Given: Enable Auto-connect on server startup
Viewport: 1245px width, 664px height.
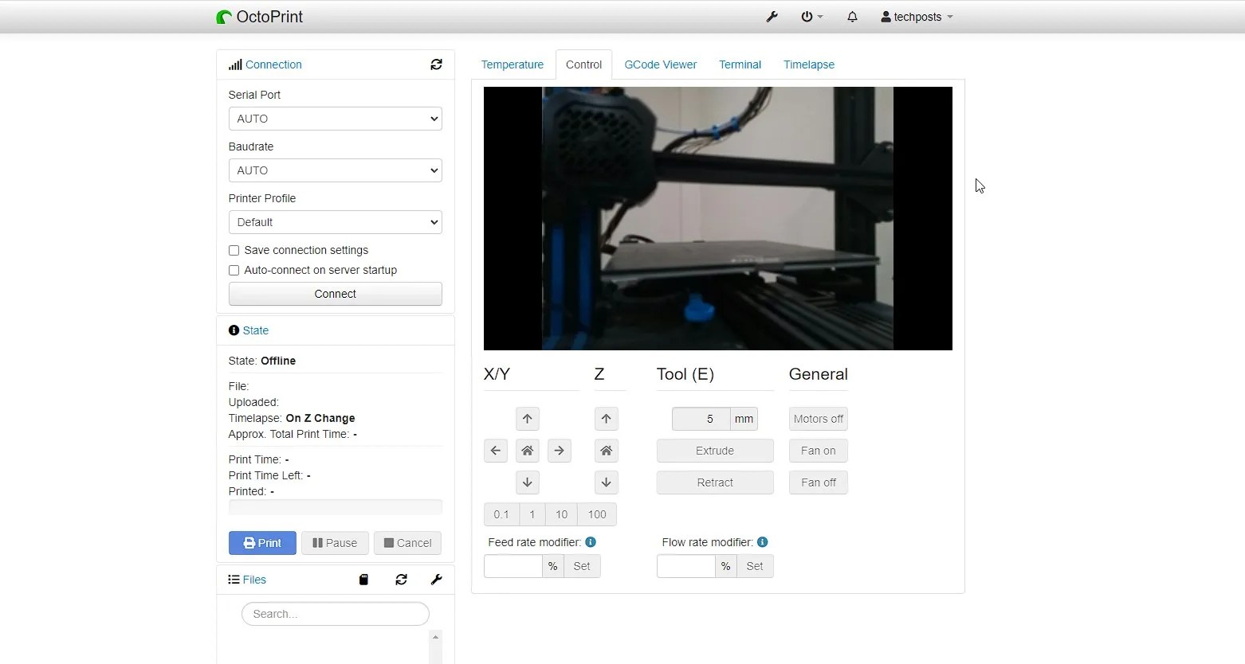Looking at the screenshot, I should pyautogui.click(x=234, y=271).
